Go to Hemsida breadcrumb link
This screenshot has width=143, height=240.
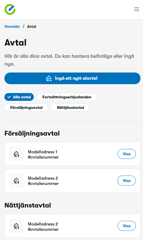(x=12, y=26)
